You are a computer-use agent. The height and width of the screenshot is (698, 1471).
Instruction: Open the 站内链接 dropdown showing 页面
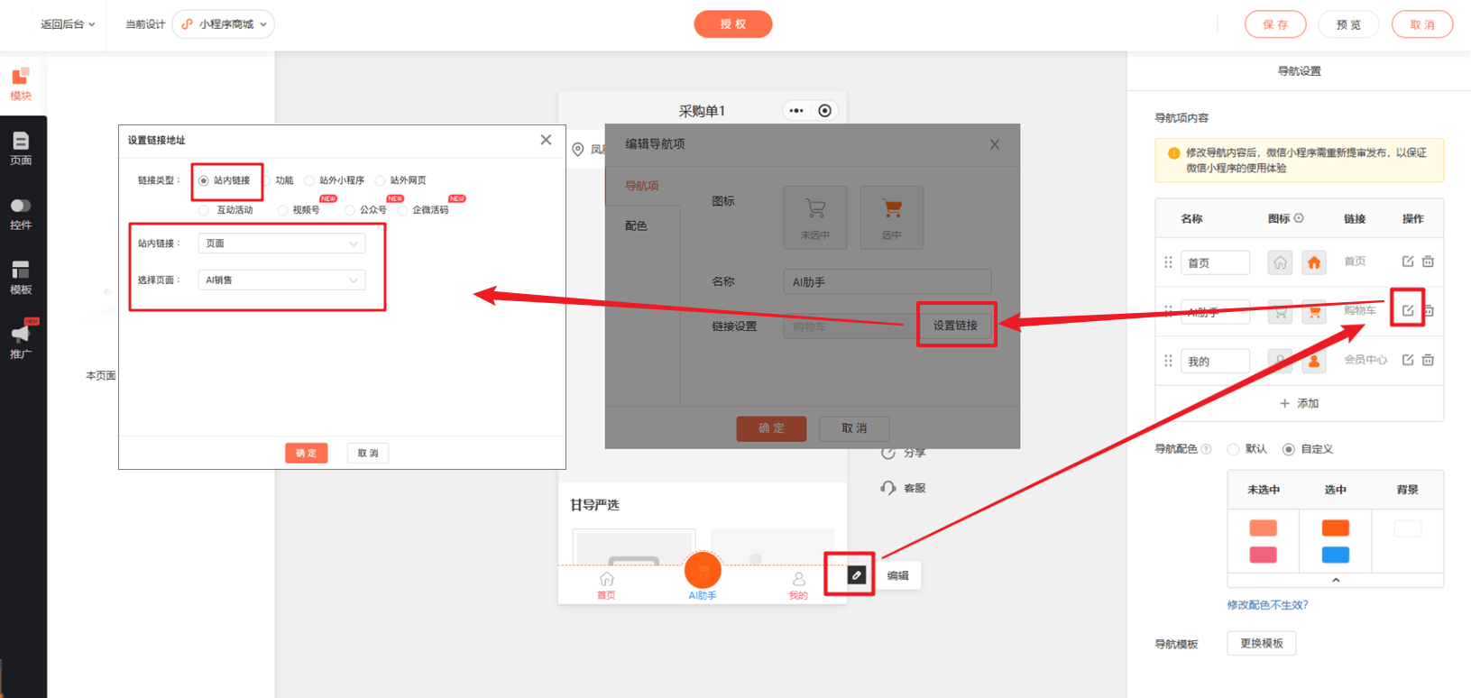(x=282, y=243)
